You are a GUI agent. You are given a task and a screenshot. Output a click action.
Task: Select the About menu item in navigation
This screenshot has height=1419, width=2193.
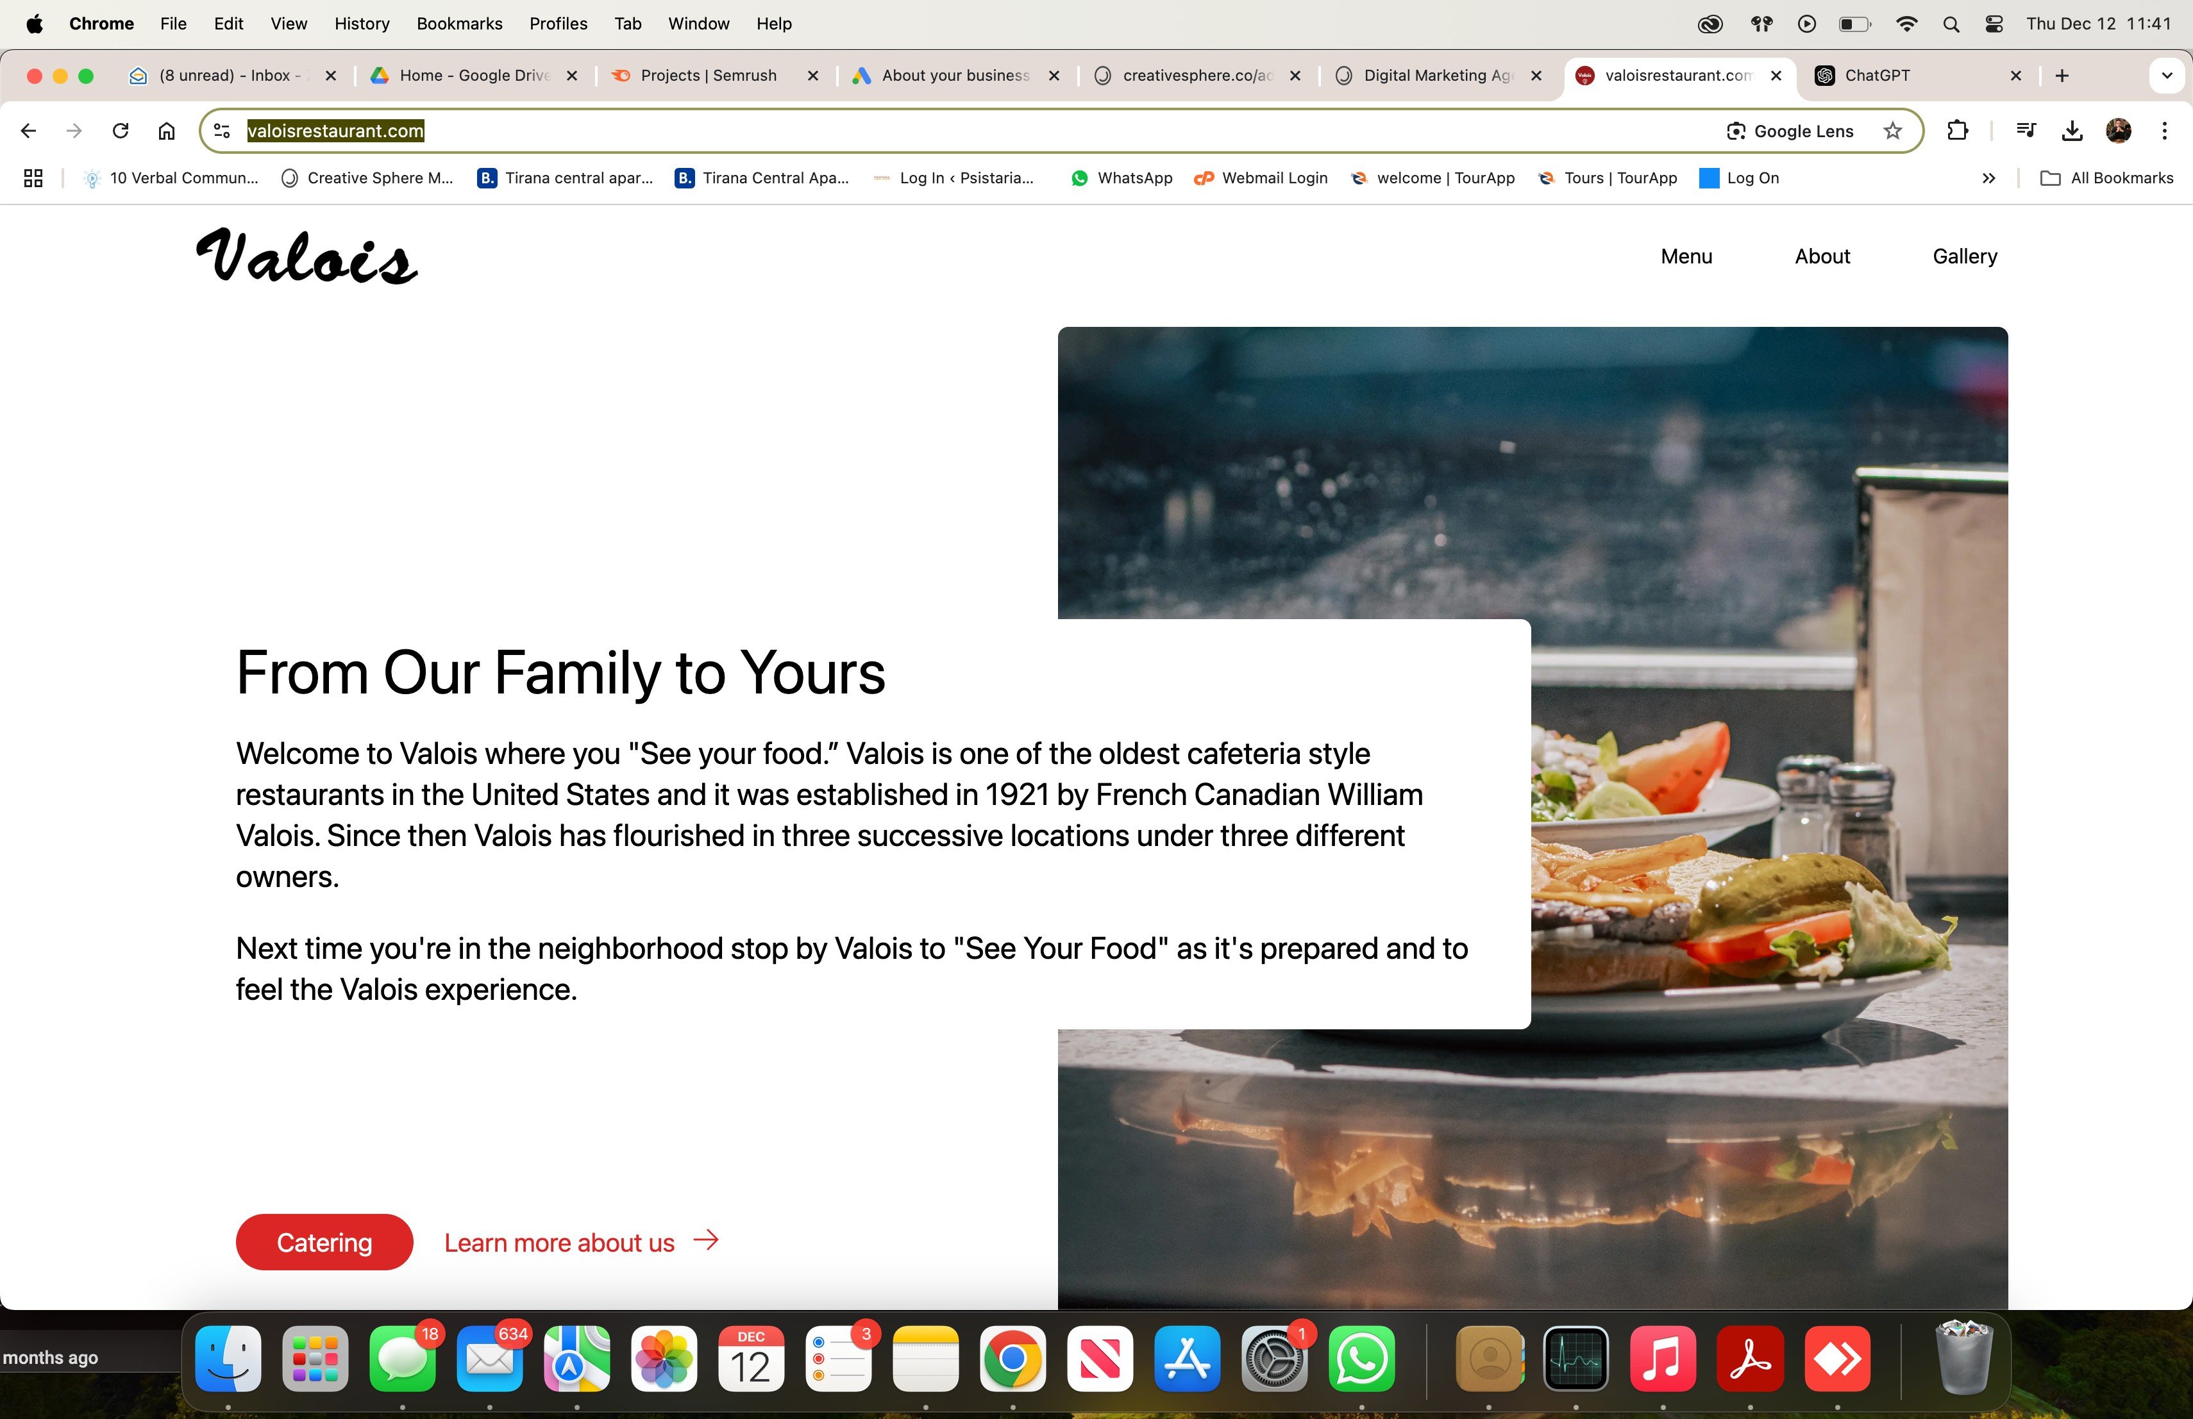[1822, 256]
